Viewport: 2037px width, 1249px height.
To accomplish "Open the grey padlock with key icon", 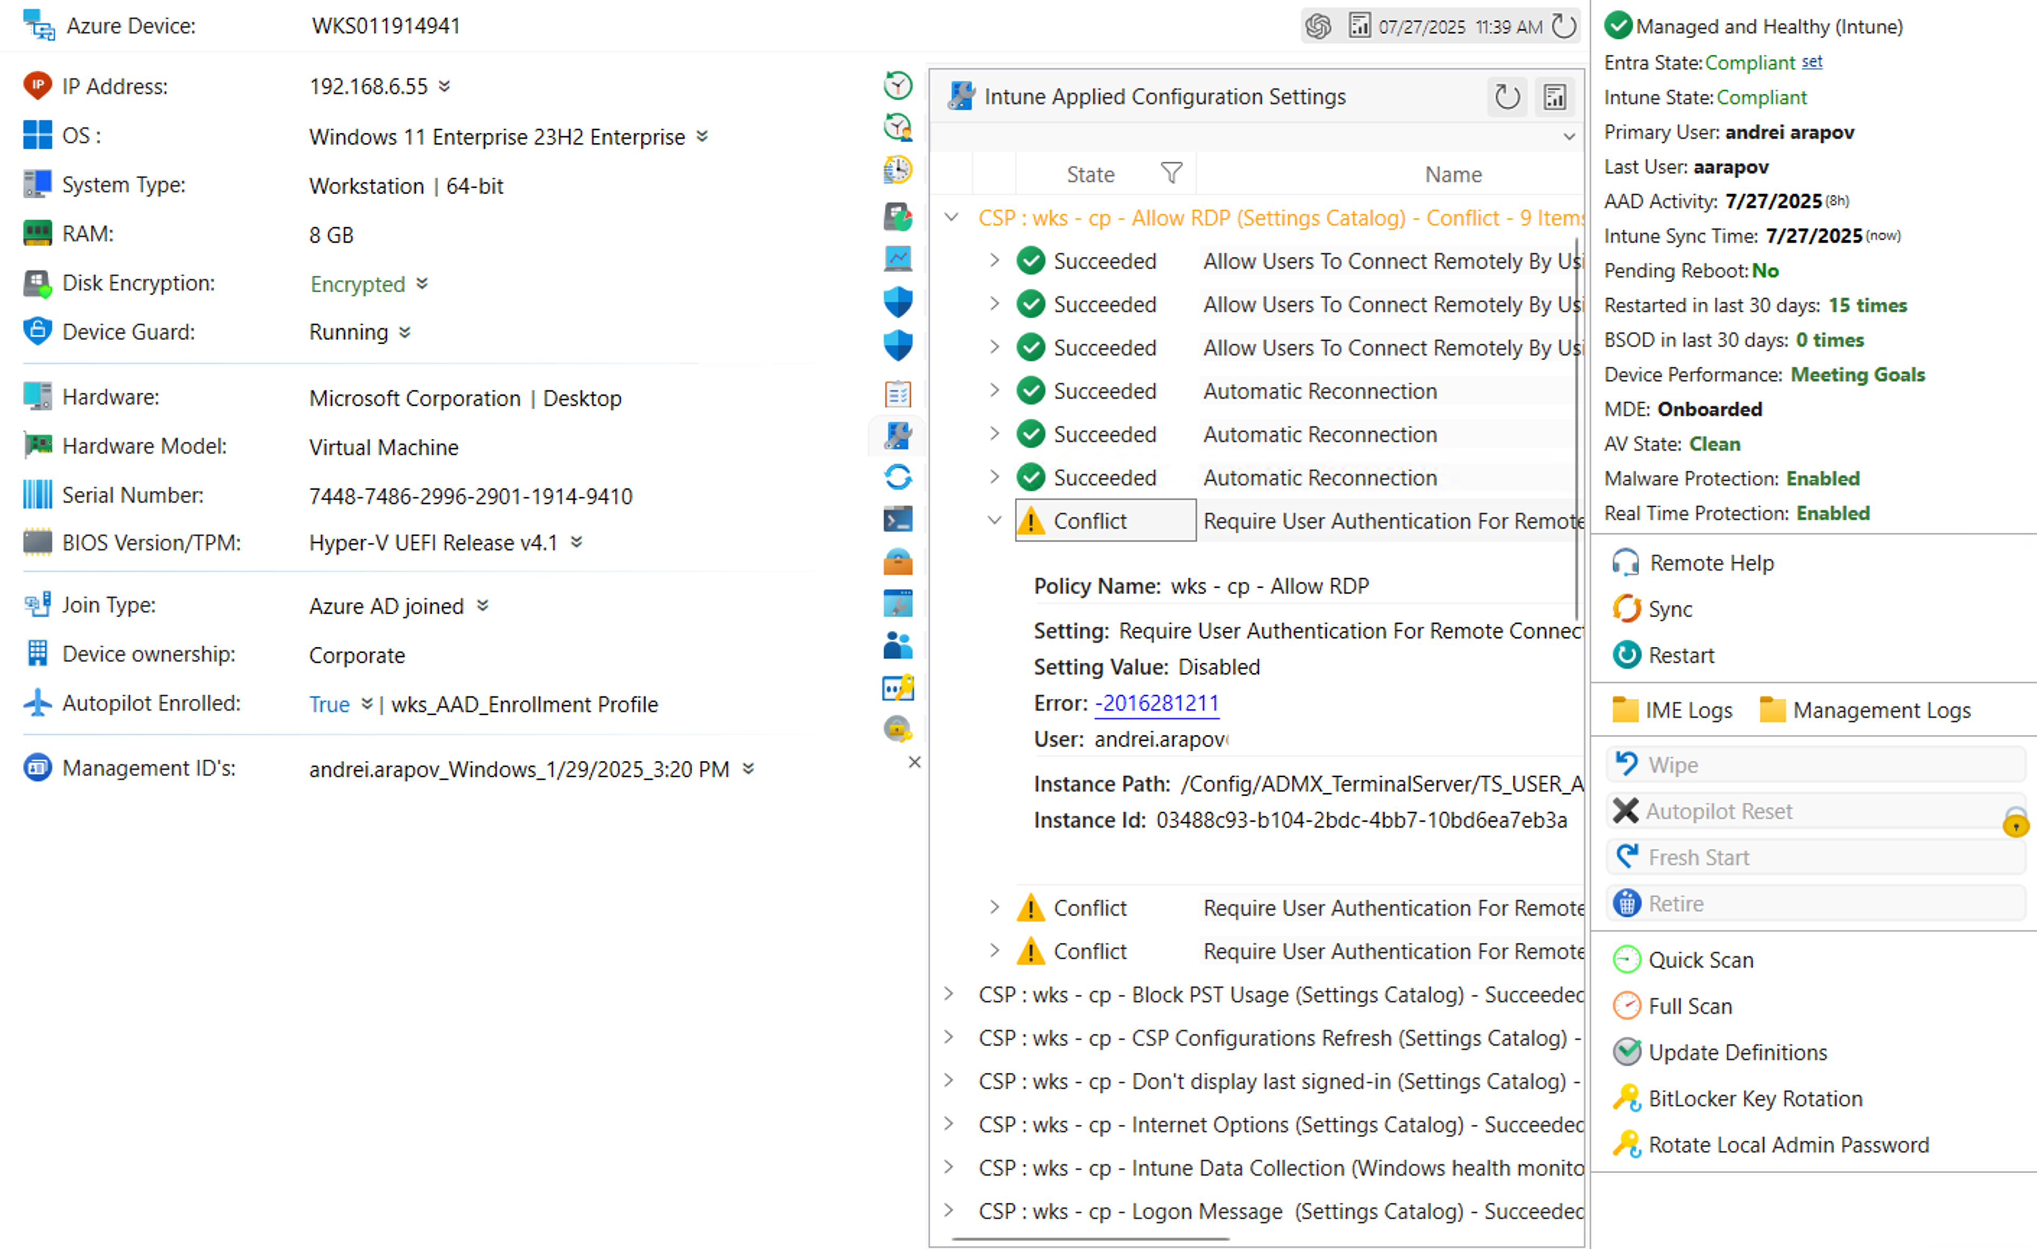I will [x=898, y=730].
